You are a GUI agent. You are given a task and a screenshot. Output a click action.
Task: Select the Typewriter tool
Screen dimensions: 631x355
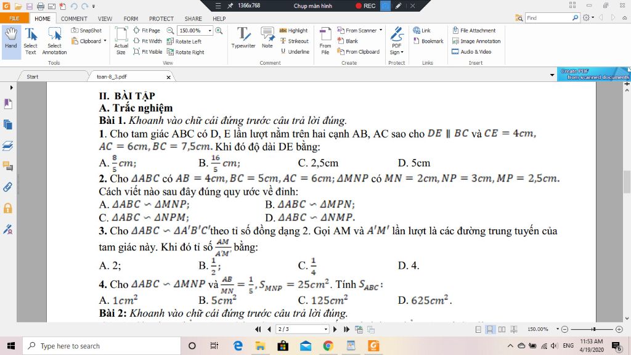coord(243,38)
